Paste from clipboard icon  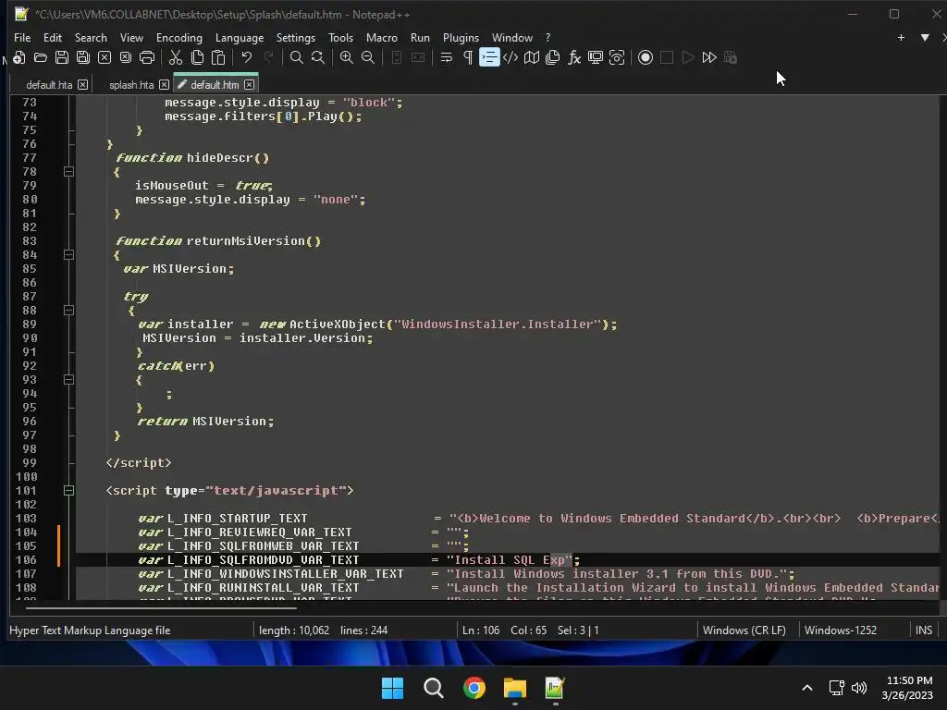(x=218, y=57)
